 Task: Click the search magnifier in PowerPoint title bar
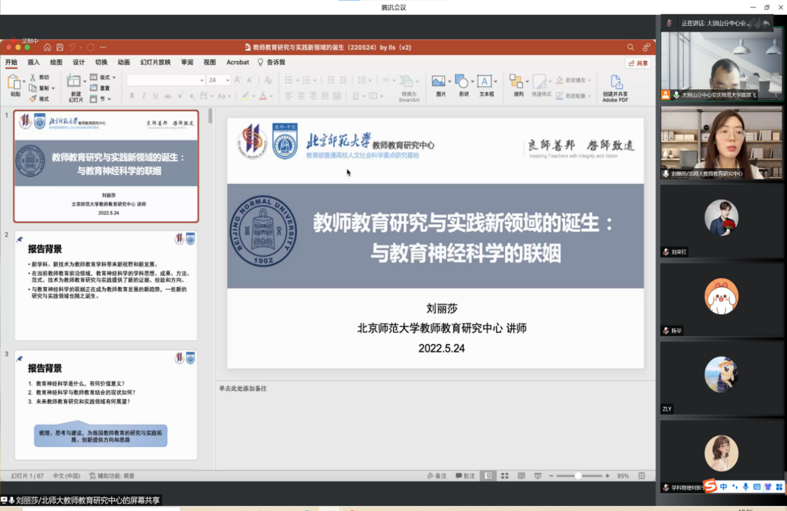(x=631, y=47)
